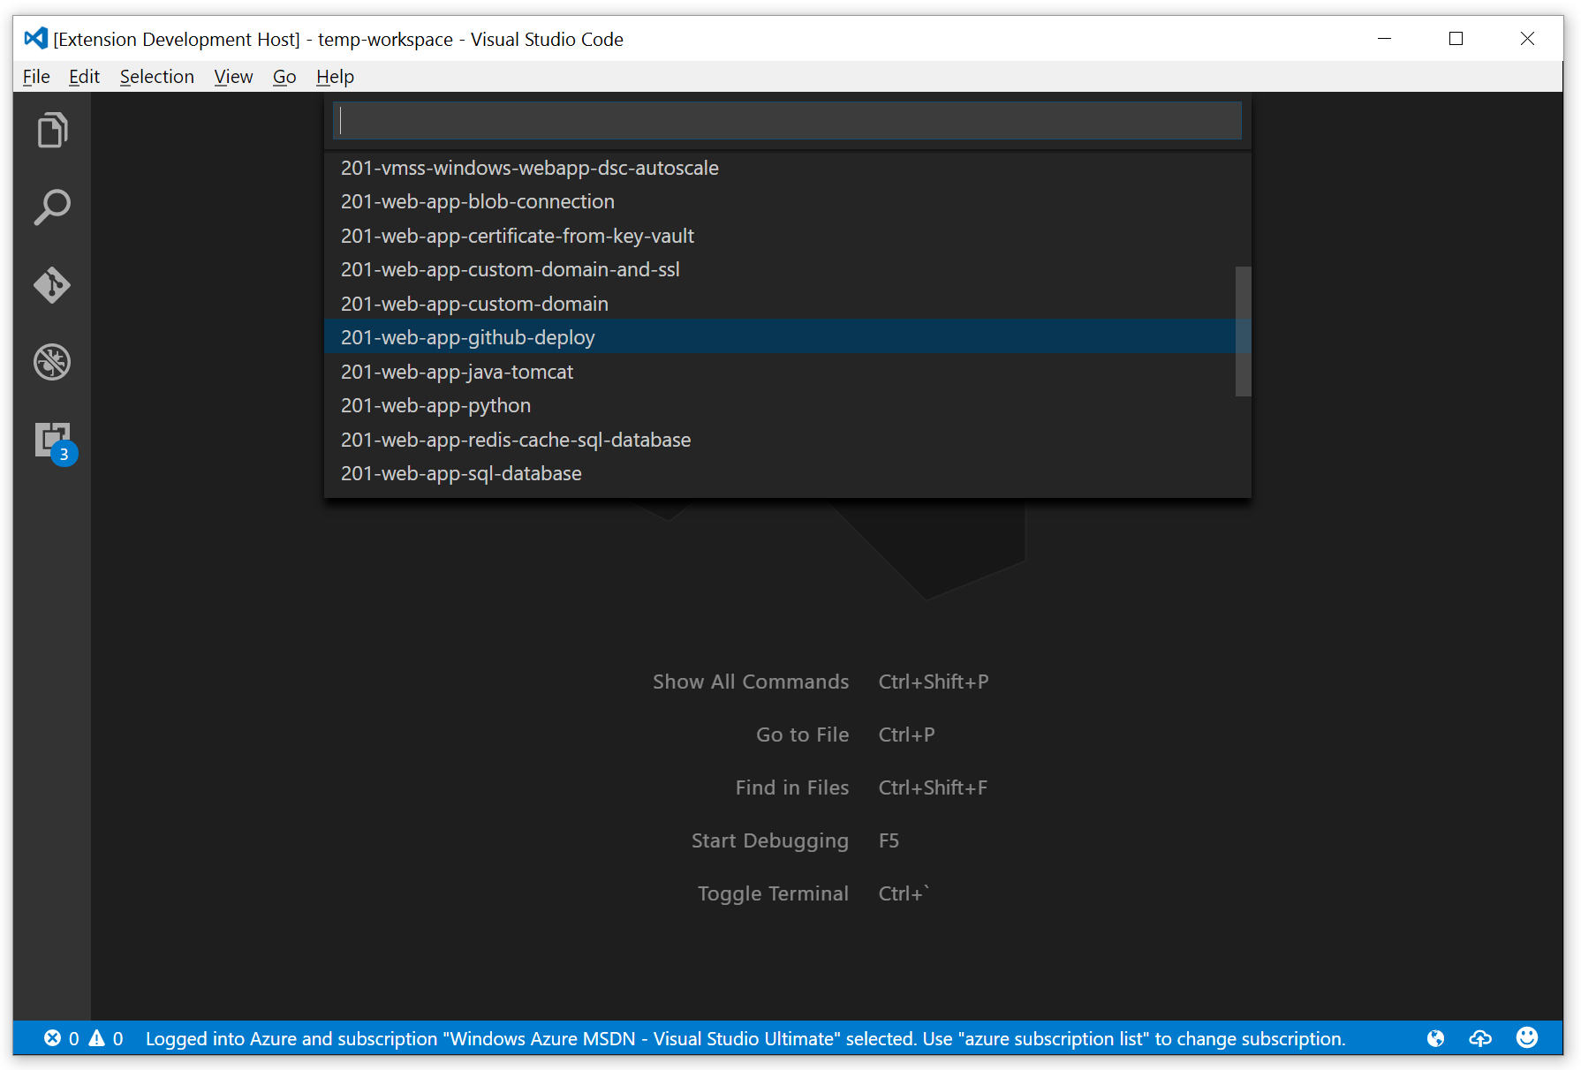Open the View menu

pos(233,77)
